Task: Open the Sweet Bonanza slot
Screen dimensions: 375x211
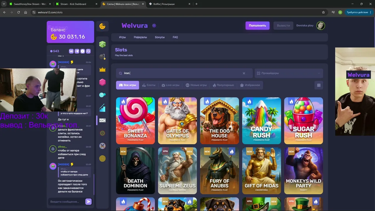Action: pos(135,121)
